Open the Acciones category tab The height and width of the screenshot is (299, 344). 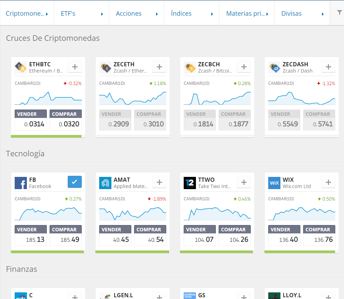(x=137, y=13)
